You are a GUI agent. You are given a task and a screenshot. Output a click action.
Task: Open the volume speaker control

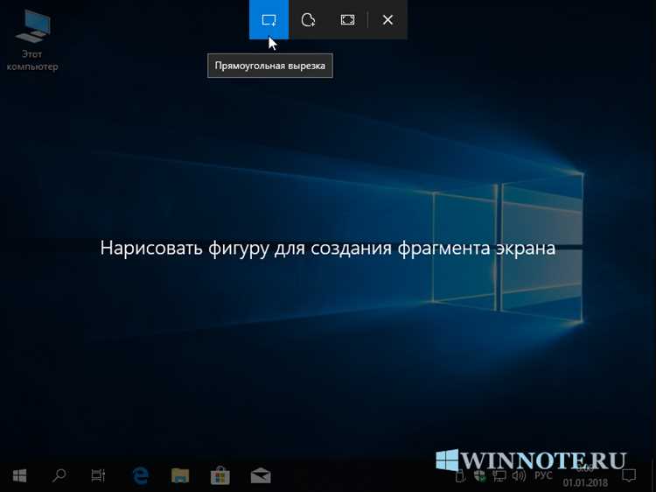click(519, 476)
